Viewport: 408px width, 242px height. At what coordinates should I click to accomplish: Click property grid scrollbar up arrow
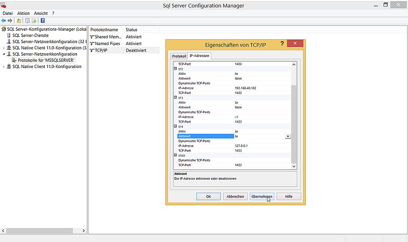294,64
